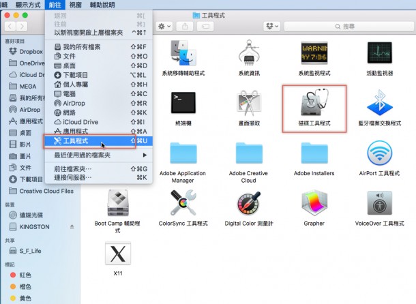Screen dimensions: 416x304
Task: Open the VoiceOver 工具程式 icon
Action: 380,203
